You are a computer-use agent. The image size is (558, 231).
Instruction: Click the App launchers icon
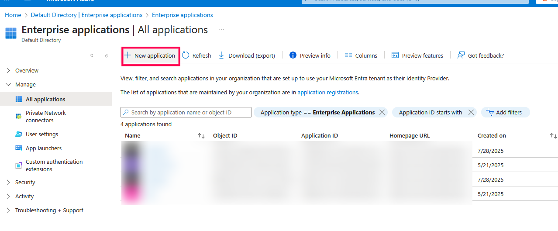click(x=19, y=148)
